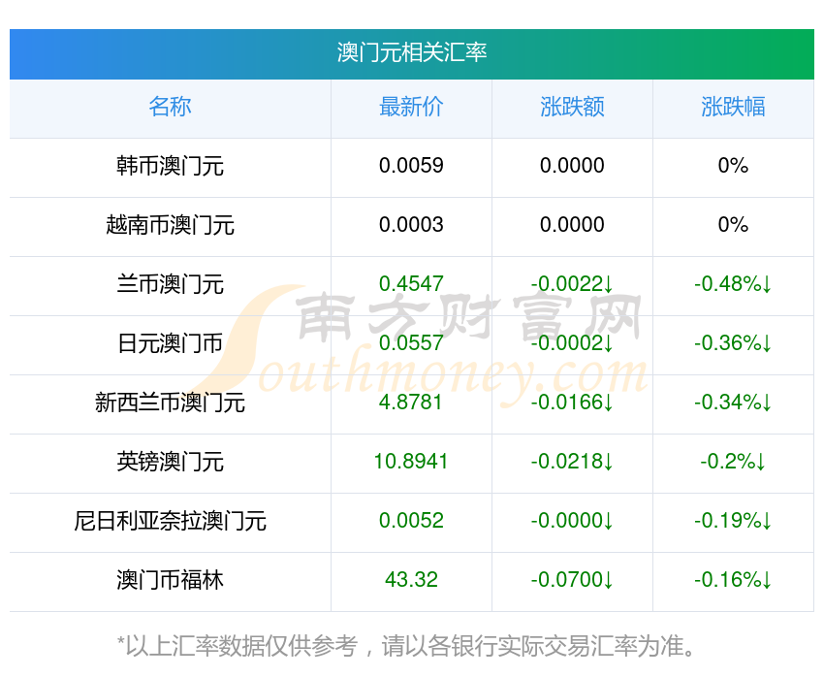Image resolution: width=824 pixels, height=677 pixels.
Task: Click the 英镑澳门元 row name
Action: [x=170, y=462]
